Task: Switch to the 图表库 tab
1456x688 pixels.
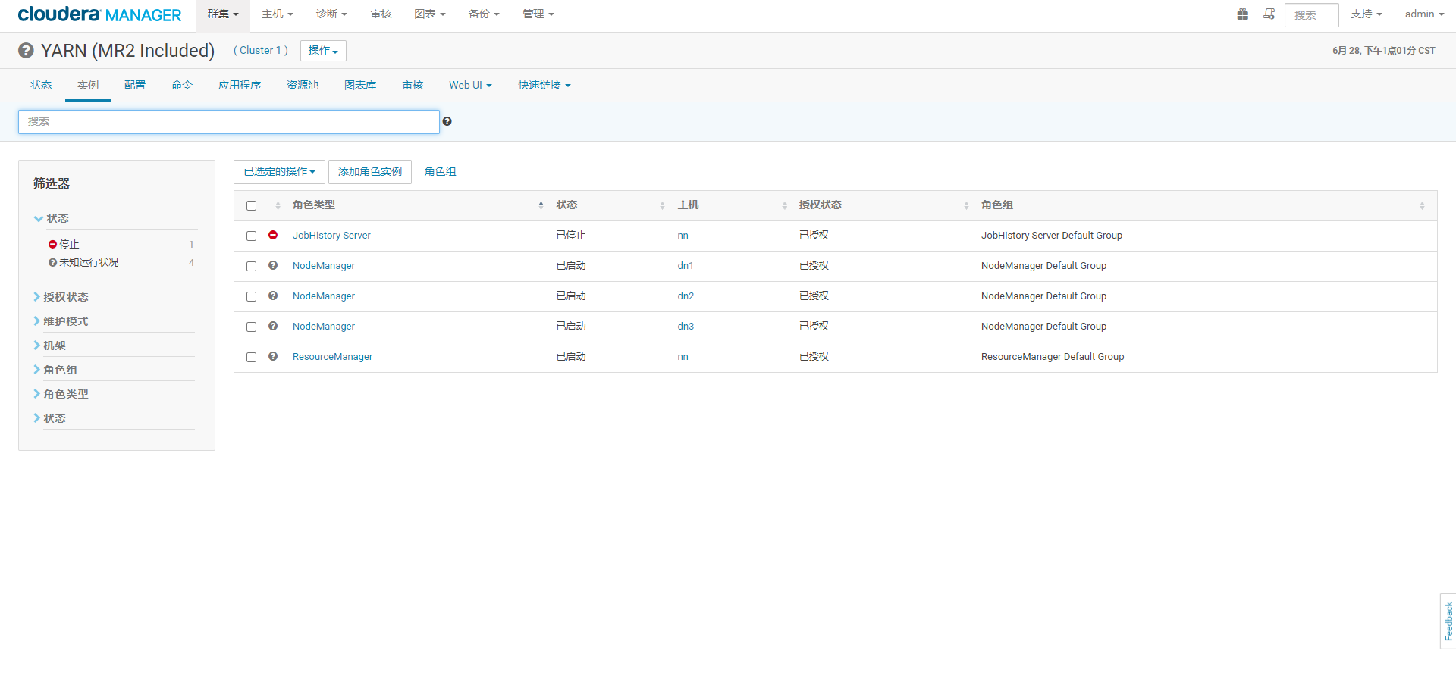Action: 360,86
